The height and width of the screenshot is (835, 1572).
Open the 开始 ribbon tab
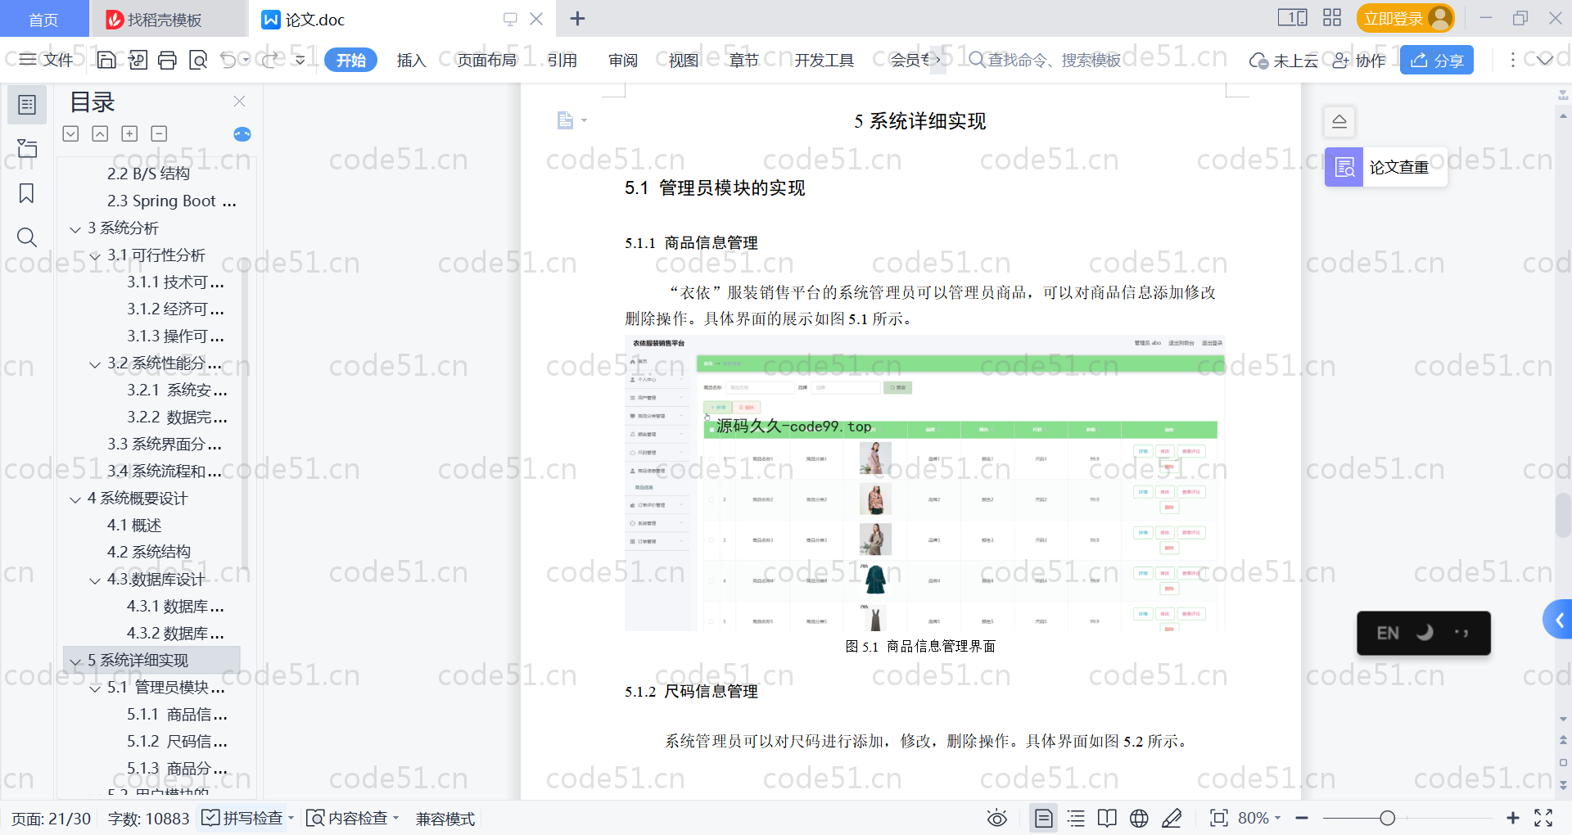point(350,60)
